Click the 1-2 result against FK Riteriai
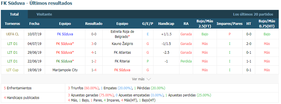Viewport: 281px width, 104px height. 94,61
